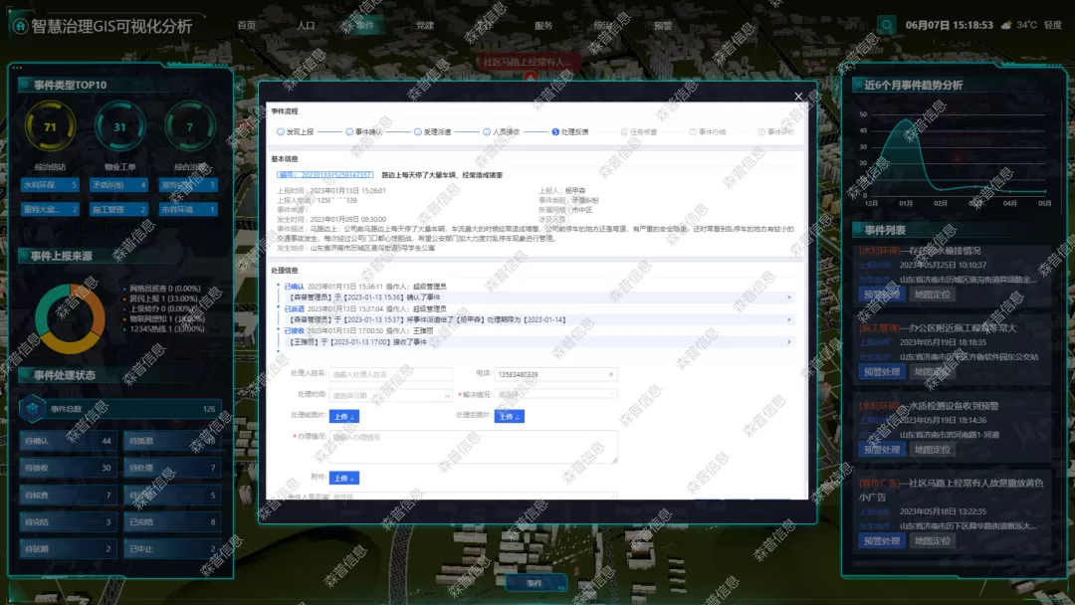Image resolution: width=1075 pixels, height=605 pixels.
Task: Click the 31 物业工单 circular gauge
Action: [120, 126]
